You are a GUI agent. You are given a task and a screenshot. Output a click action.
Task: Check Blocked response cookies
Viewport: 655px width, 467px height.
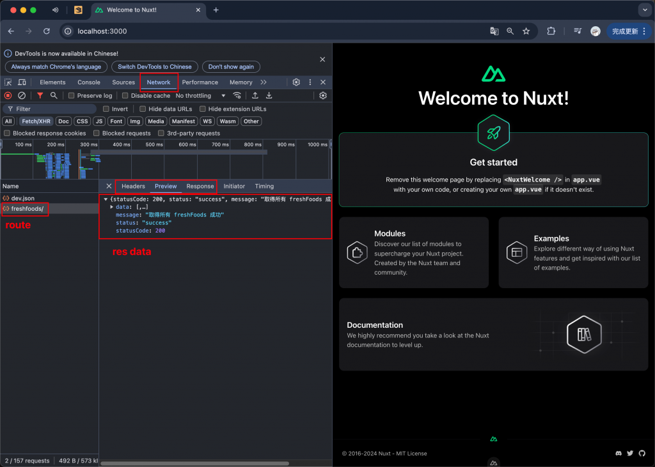[7, 133]
